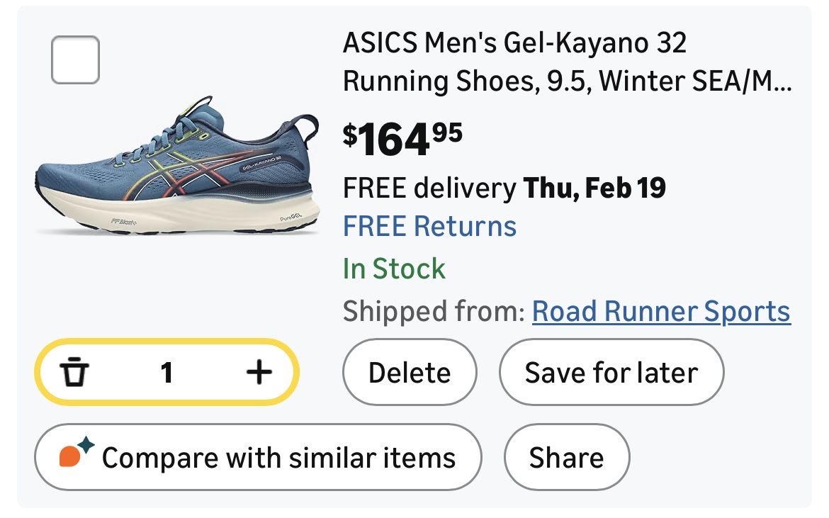Open the Gel-Kayano shoe product image

pyautogui.click(x=177, y=167)
